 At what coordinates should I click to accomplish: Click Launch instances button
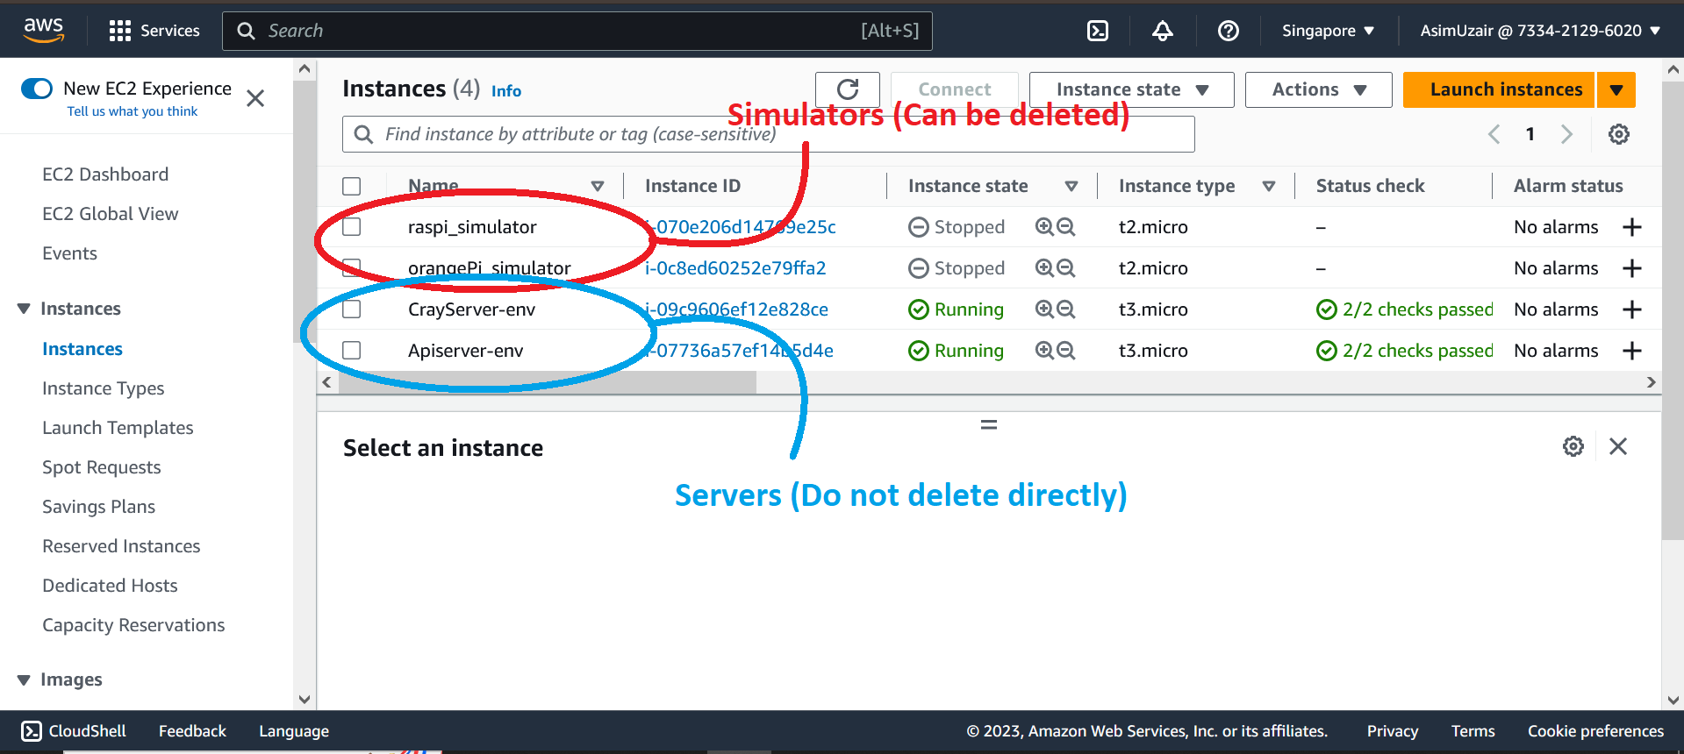1499,89
